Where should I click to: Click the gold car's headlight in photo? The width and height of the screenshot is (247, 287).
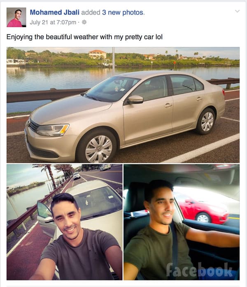(x=53, y=130)
